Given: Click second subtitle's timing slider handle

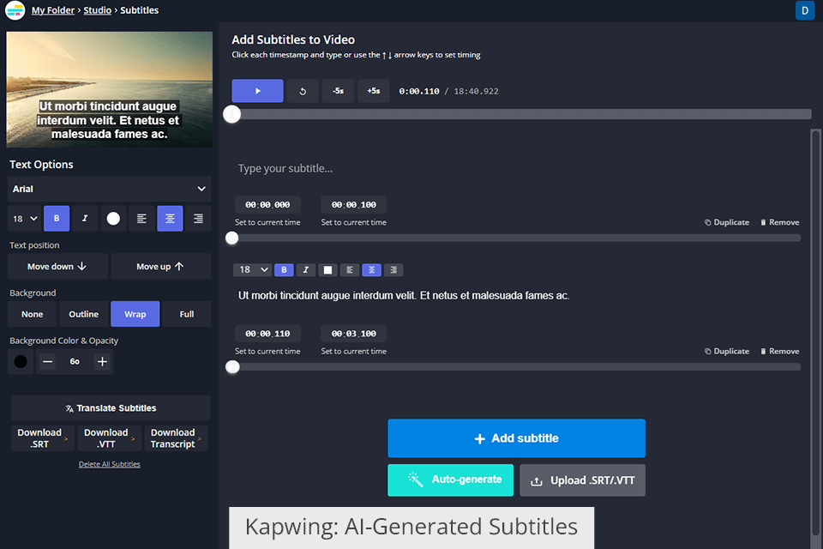Looking at the screenshot, I should click(x=232, y=366).
